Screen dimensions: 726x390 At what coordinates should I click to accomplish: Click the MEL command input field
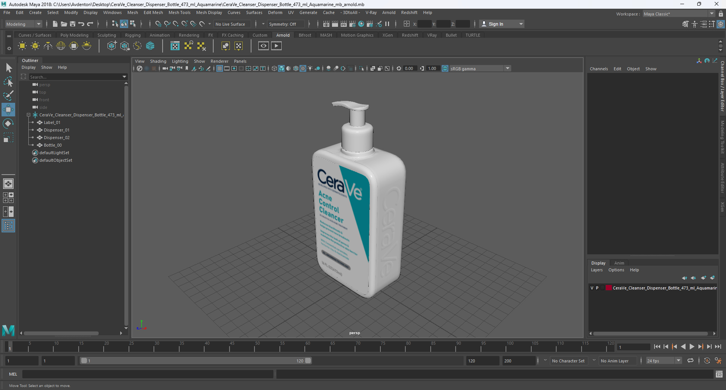point(147,374)
